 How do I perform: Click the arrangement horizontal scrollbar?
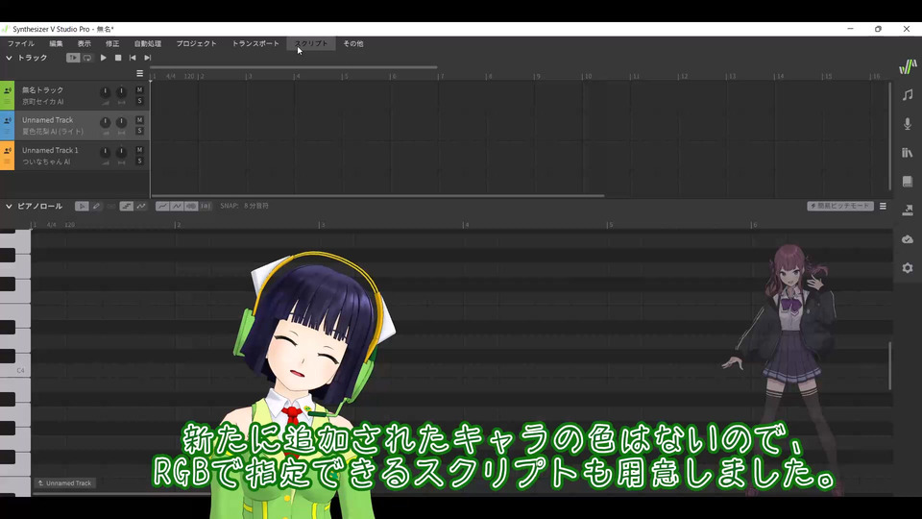377,195
